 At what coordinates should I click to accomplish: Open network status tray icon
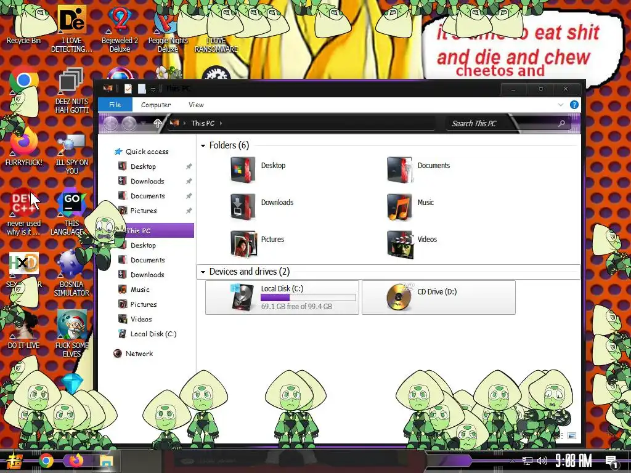coord(527,461)
